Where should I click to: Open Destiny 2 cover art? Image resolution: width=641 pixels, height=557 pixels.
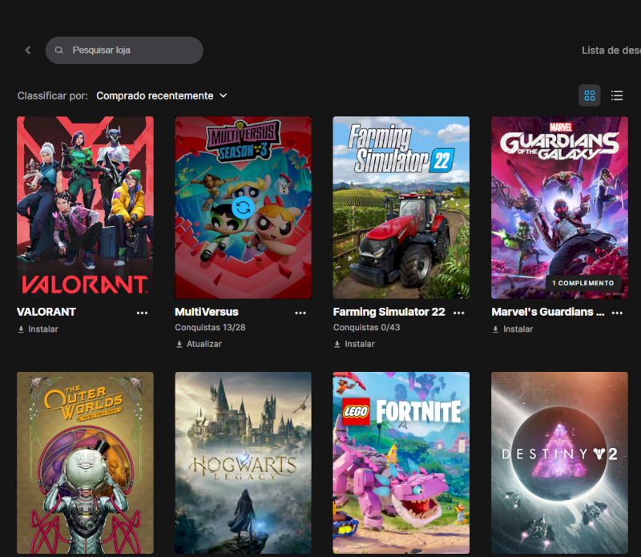click(x=559, y=462)
